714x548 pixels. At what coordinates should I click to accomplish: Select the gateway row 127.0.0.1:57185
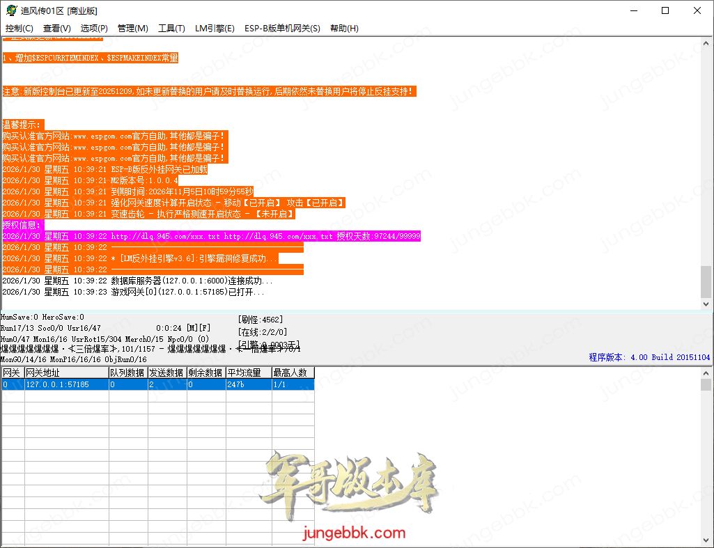pyautogui.click(x=66, y=384)
